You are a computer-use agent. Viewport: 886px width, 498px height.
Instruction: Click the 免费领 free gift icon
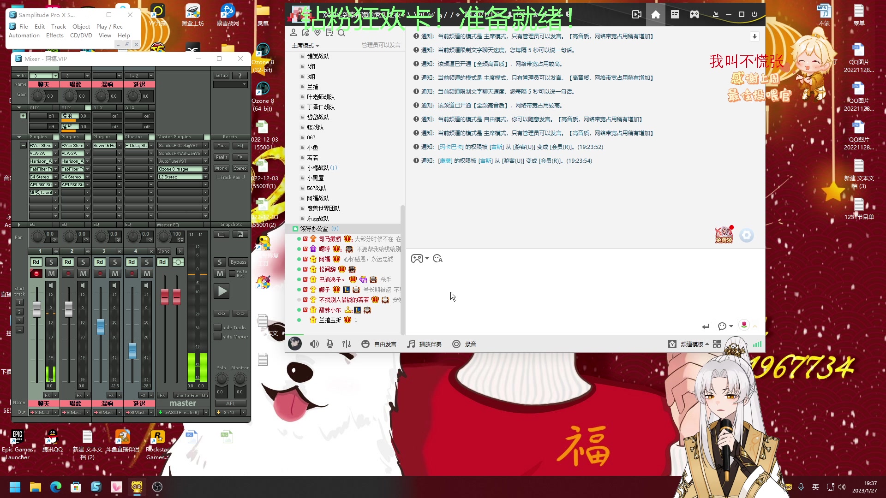point(724,235)
